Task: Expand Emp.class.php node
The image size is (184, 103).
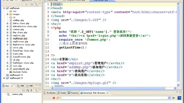Action: coord(7,32)
